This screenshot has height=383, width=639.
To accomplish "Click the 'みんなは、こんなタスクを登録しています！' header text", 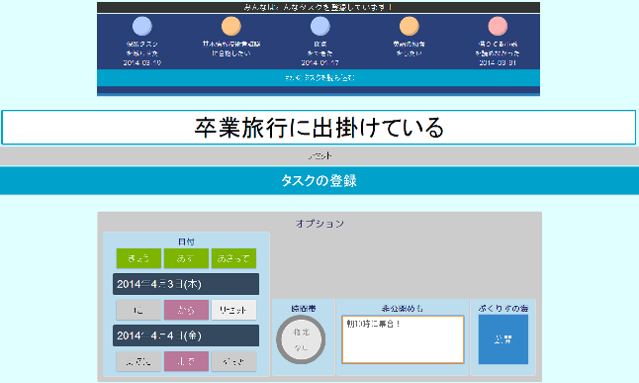I will tap(319, 7).
